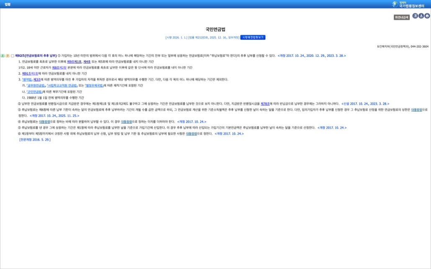431x269 pixels.
Task: Open the 「군인연금법」 link
Action: coord(34,92)
